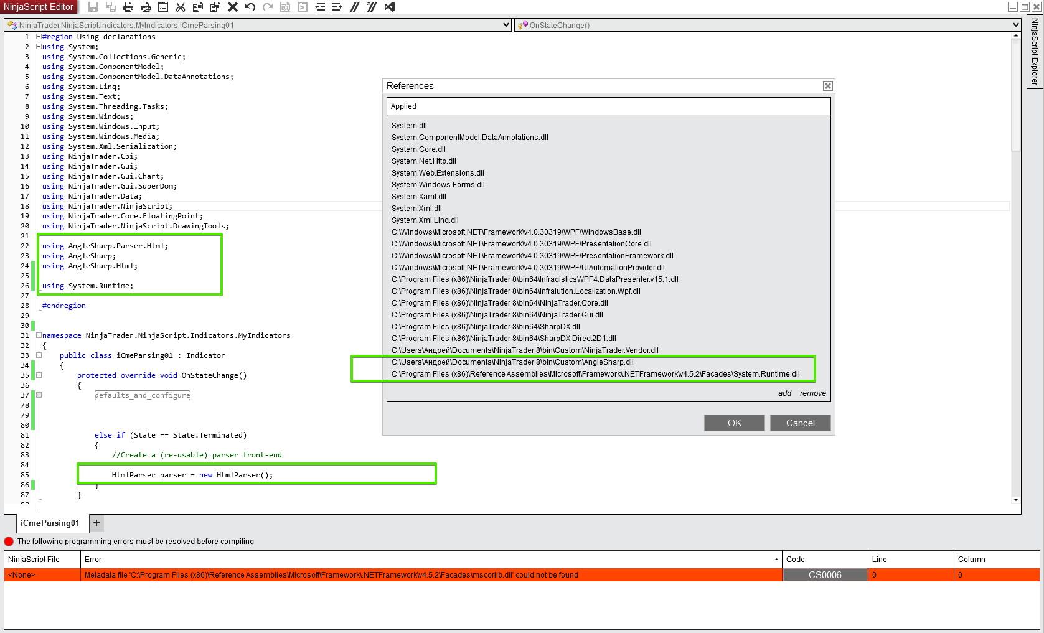Select the SharpDX.Direct2D1.dll reference
The image size is (1044, 633).
[x=504, y=339]
